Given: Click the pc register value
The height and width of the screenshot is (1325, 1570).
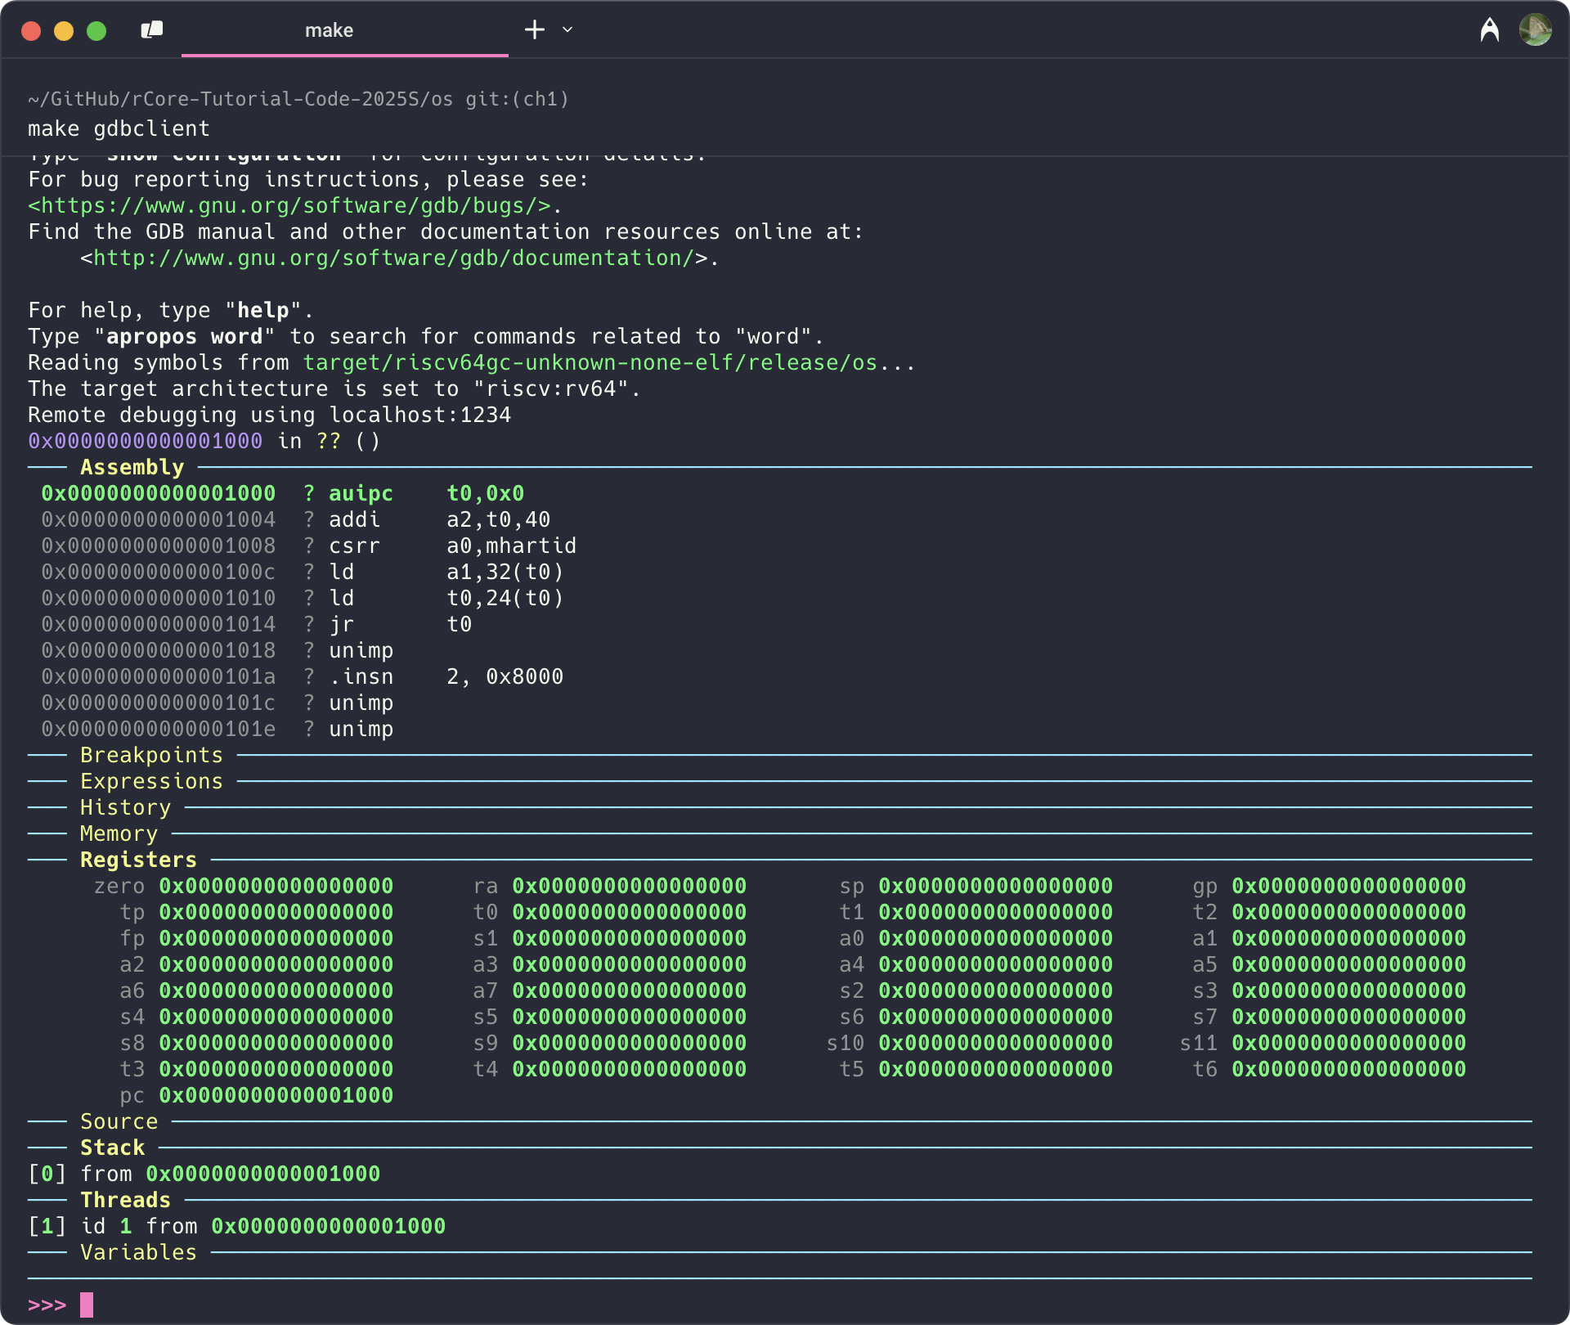Looking at the screenshot, I should click(276, 1096).
